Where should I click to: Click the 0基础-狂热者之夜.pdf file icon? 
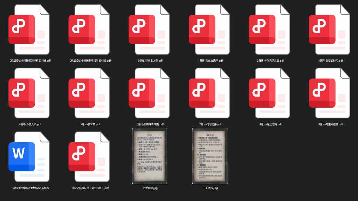pos(150,29)
